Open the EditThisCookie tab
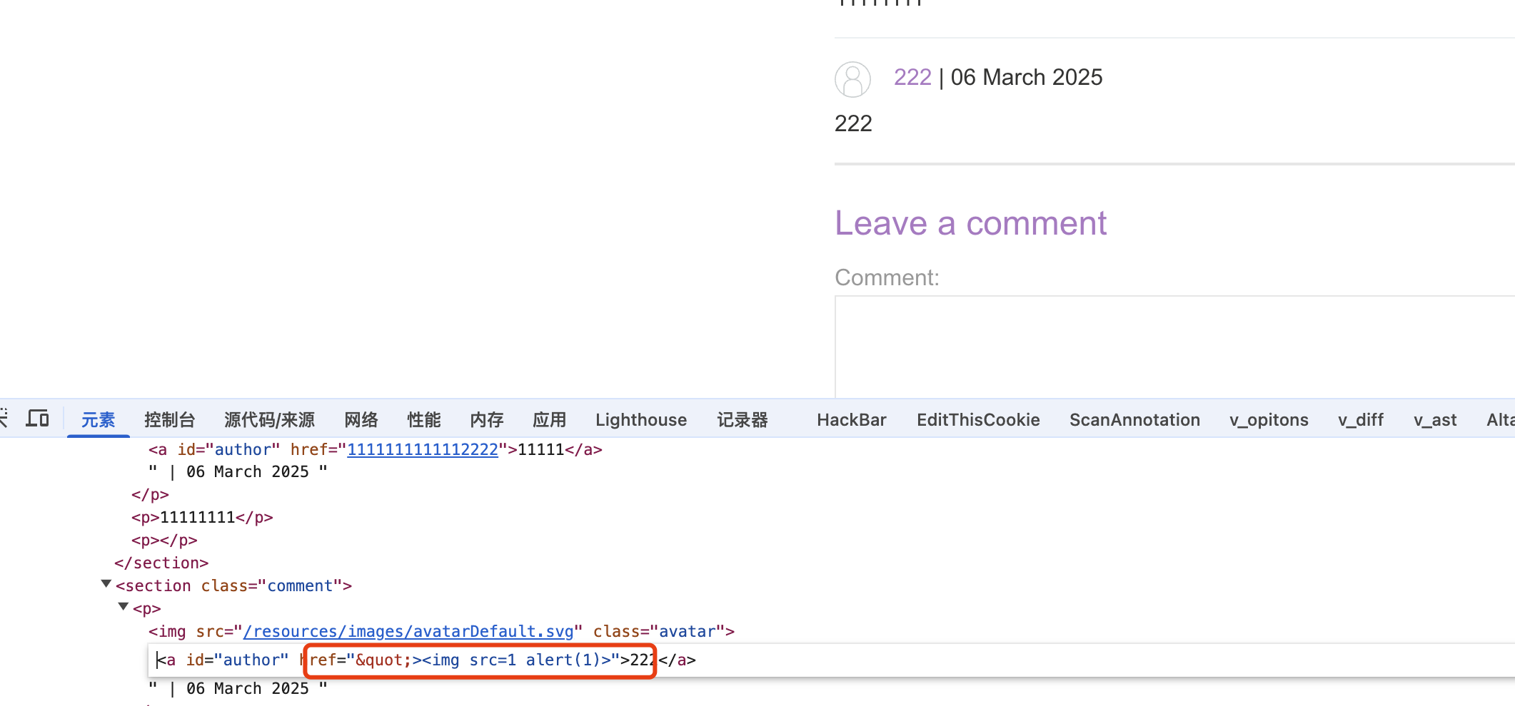Image resolution: width=1515 pixels, height=706 pixels. pyautogui.click(x=977, y=420)
